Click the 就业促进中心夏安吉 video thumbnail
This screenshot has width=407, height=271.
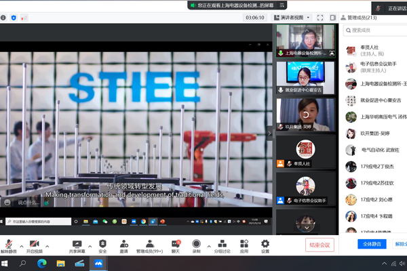click(x=305, y=78)
